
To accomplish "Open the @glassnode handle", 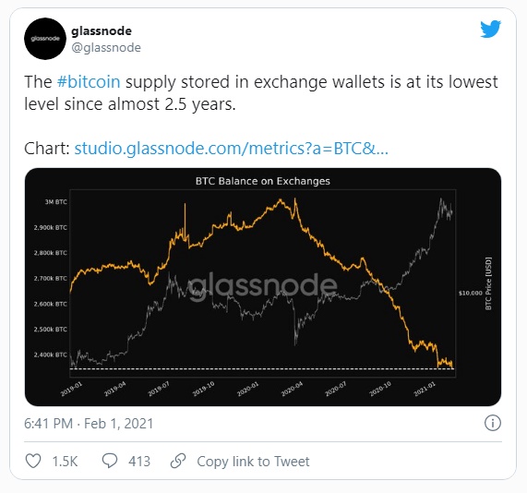I will (106, 47).
